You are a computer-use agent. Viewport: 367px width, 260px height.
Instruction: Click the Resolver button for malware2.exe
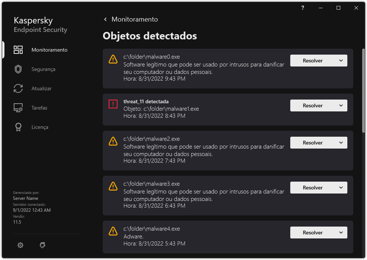(x=313, y=142)
